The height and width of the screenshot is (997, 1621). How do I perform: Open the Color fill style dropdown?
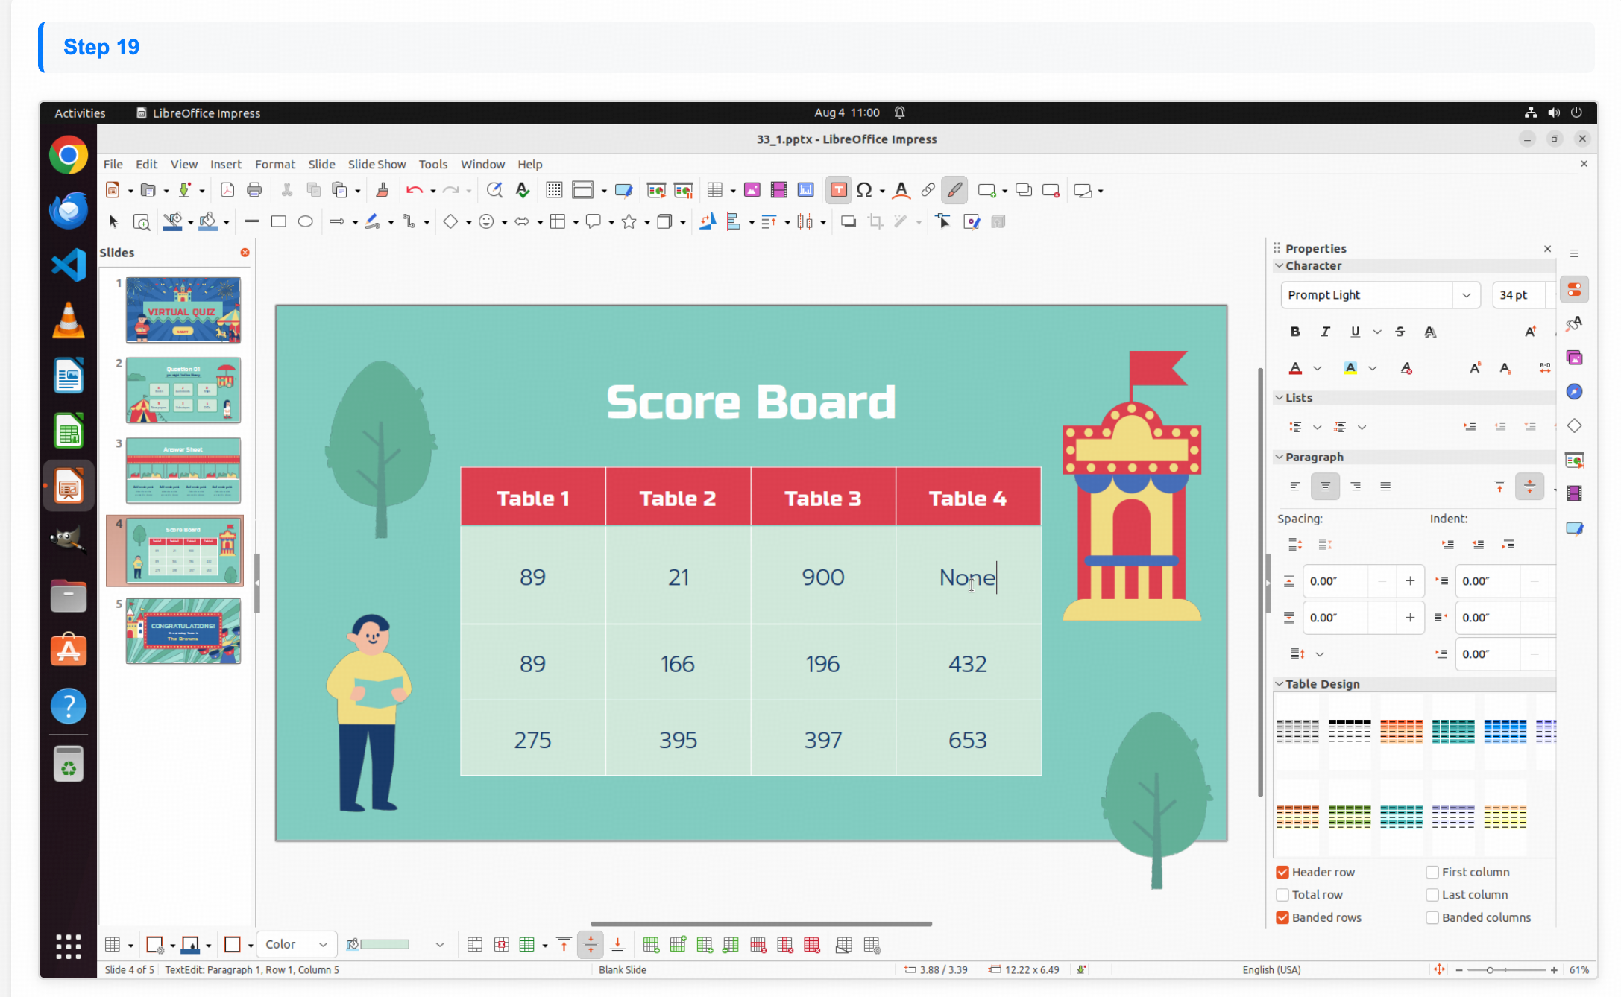tap(297, 945)
